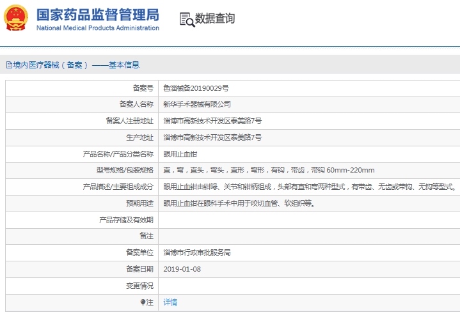Image resolution: width=460 pixels, height=317 pixels.
Task: Click the 产品描述/主要组成成分 label
Action: [x=118, y=187]
